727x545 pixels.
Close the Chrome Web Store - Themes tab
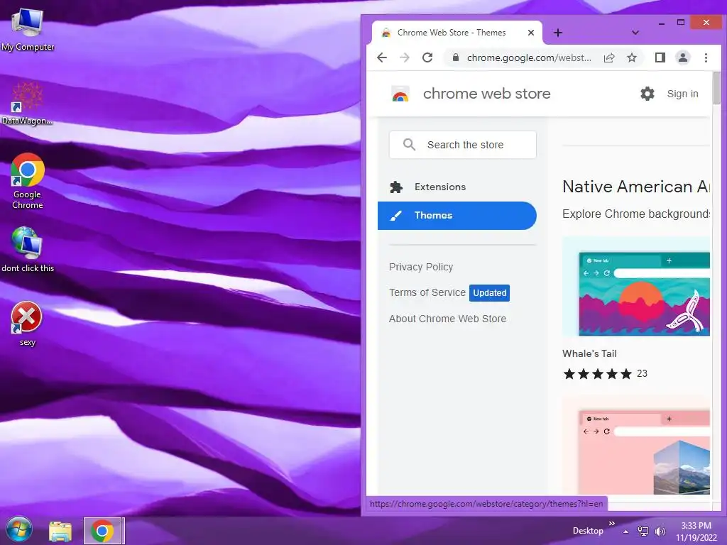point(531,33)
